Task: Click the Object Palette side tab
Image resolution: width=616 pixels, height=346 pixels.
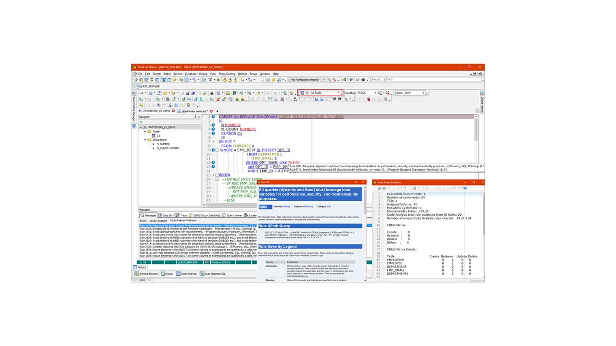Action: (x=481, y=102)
